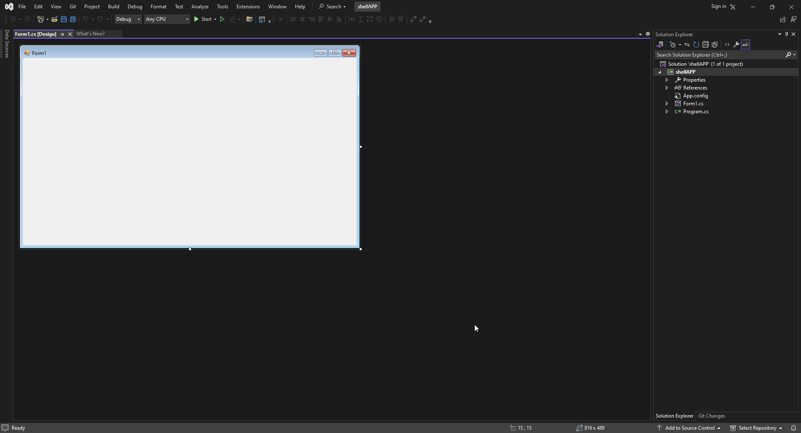
Task: Click Pending Changes Filter clock icon
Action: tap(673, 45)
